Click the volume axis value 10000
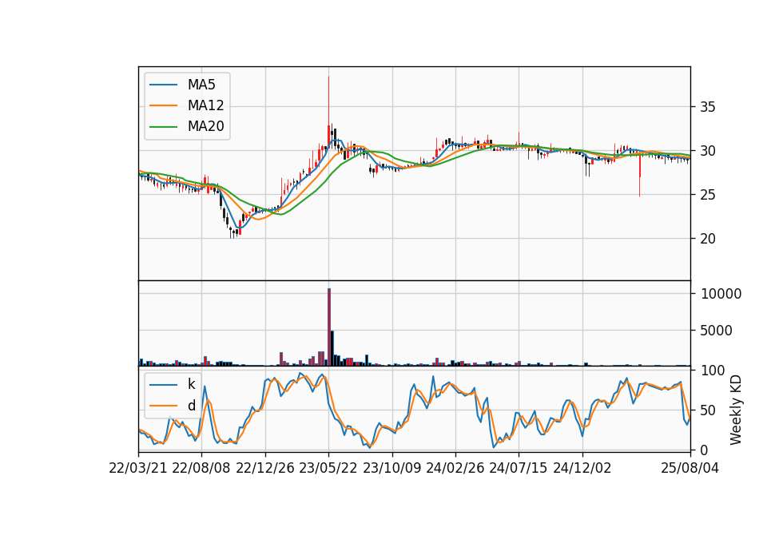 721,294
